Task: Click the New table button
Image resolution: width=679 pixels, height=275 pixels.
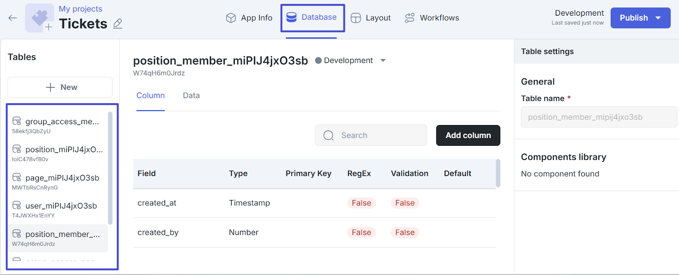Action: 60,87
